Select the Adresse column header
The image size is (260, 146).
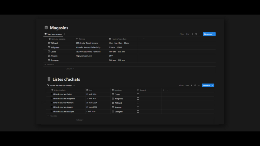(80, 39)
